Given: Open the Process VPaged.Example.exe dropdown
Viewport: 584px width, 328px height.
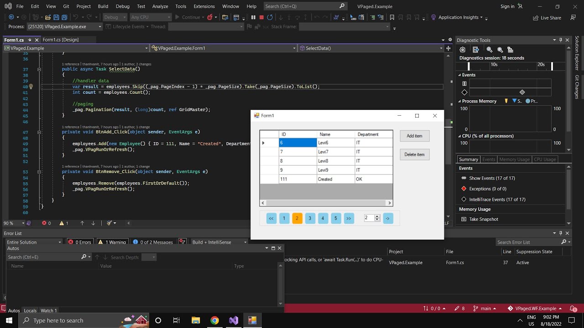Looking at the screenshot, I should tap(64, 26).
